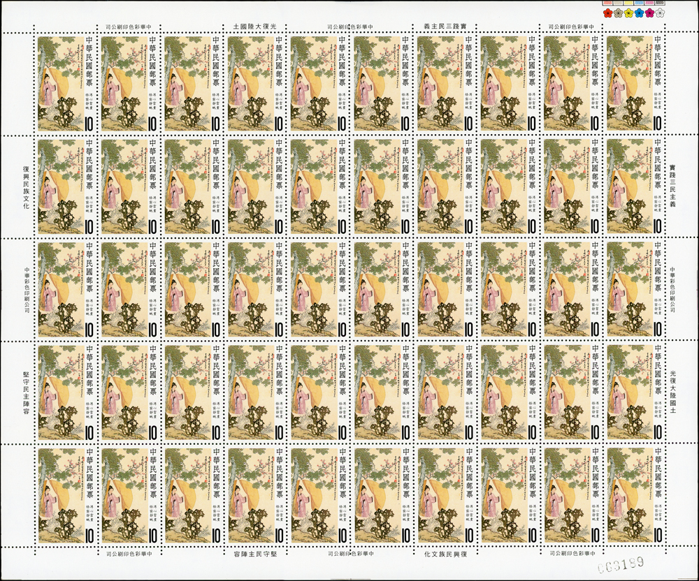Click the tan flower color-registration mark
The height and width of the screenshot is (581, 699).
point(619,13)
